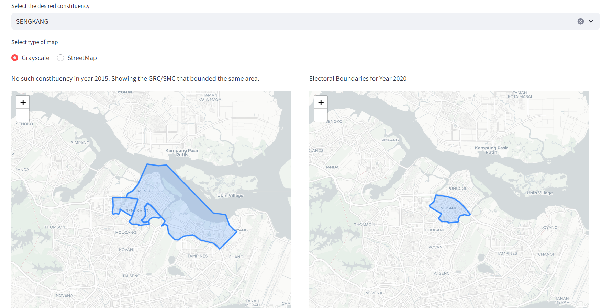
Task: Zoom out on the 2015 left map
Action: (x=23, y=115)
